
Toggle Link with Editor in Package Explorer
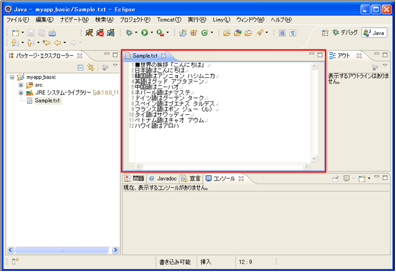(91, 68)
